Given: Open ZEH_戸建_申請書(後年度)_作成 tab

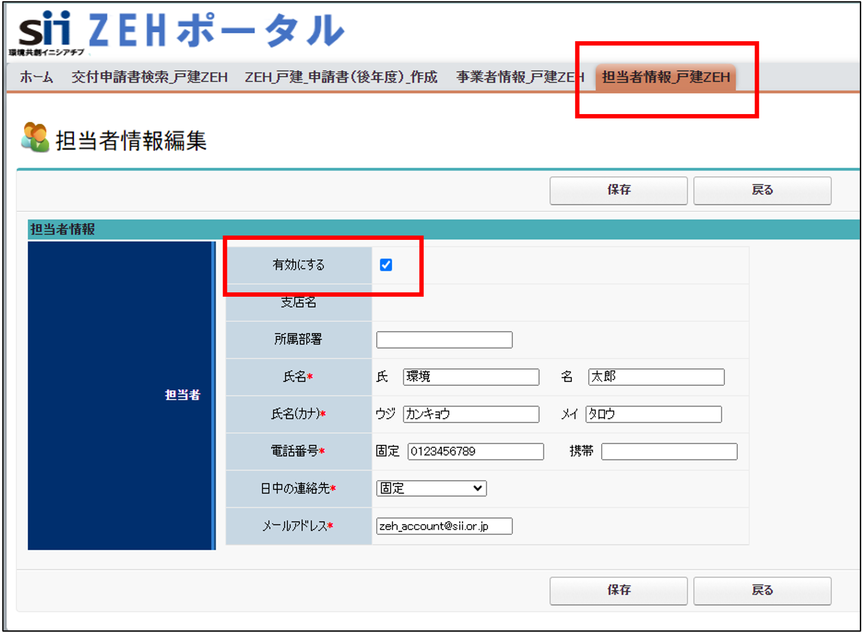Looking at the screenshot, I should 341,77.
